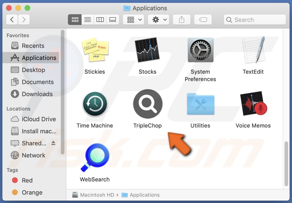Click the Stickies label text
Image resolution: width=292 pixels, height=203 pixels.
coord(95,71)
